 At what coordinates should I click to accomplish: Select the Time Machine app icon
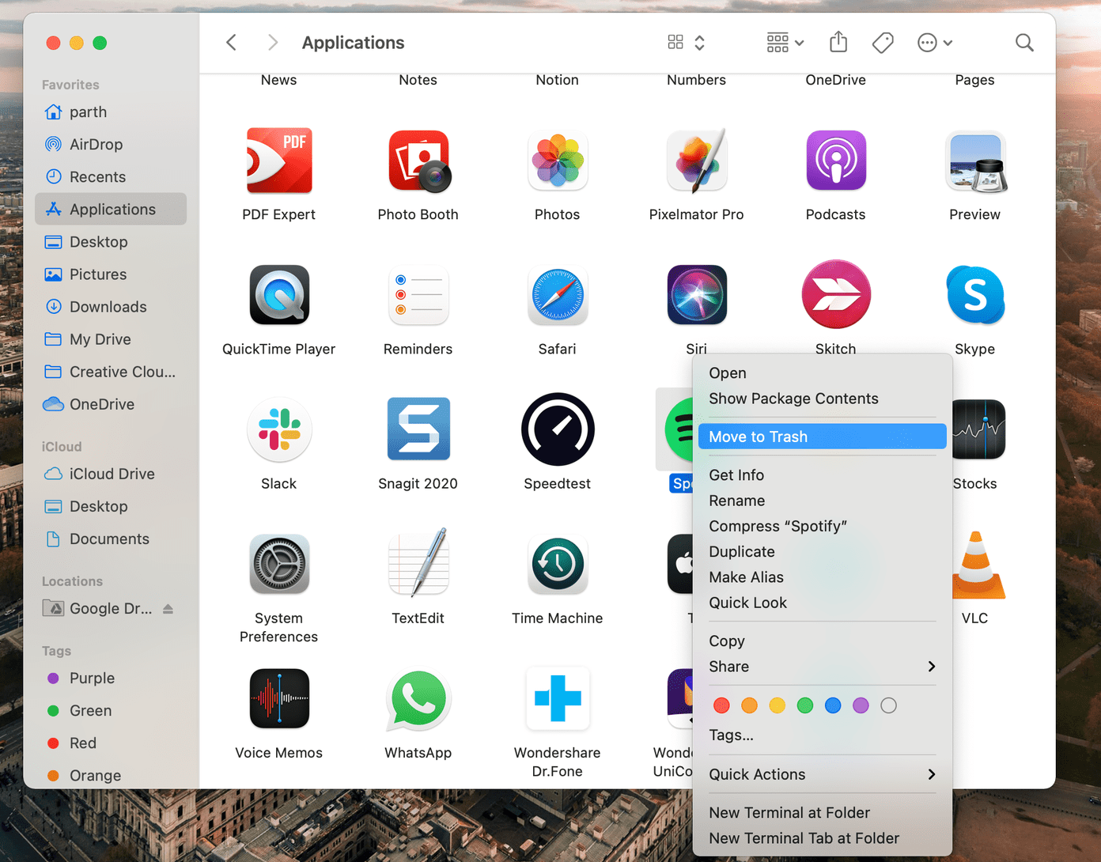click(558, 564)
